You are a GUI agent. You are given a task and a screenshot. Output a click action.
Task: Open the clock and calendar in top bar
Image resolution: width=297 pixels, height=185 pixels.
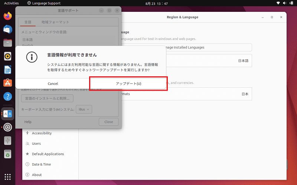[156, 3]
